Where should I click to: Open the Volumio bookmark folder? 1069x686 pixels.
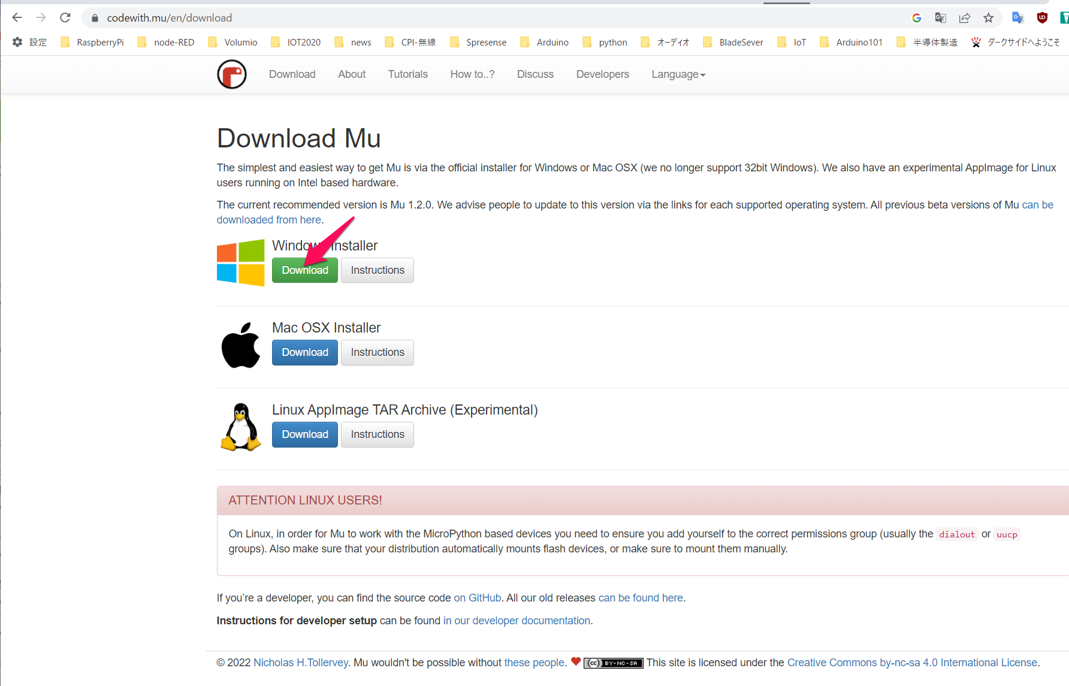[232, 42]
